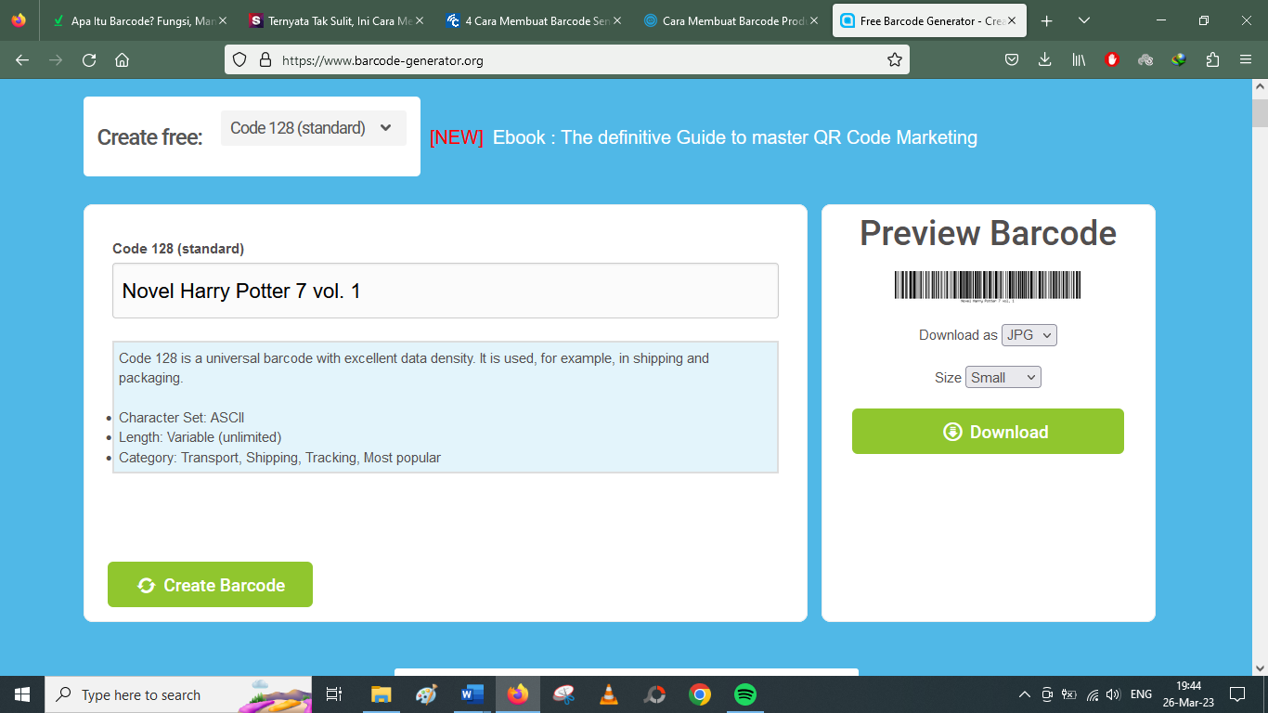This screenshot has width=1268, height=713.
Task: Switch to 'Ternyata Tak Sulit, Ini Cara' tab
Action: point(334,20)
